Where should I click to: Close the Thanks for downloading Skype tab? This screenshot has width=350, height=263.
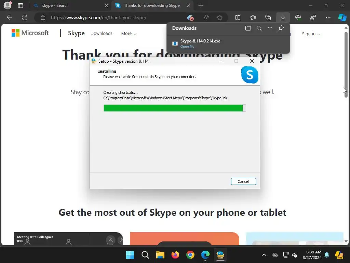pos(188,5)
